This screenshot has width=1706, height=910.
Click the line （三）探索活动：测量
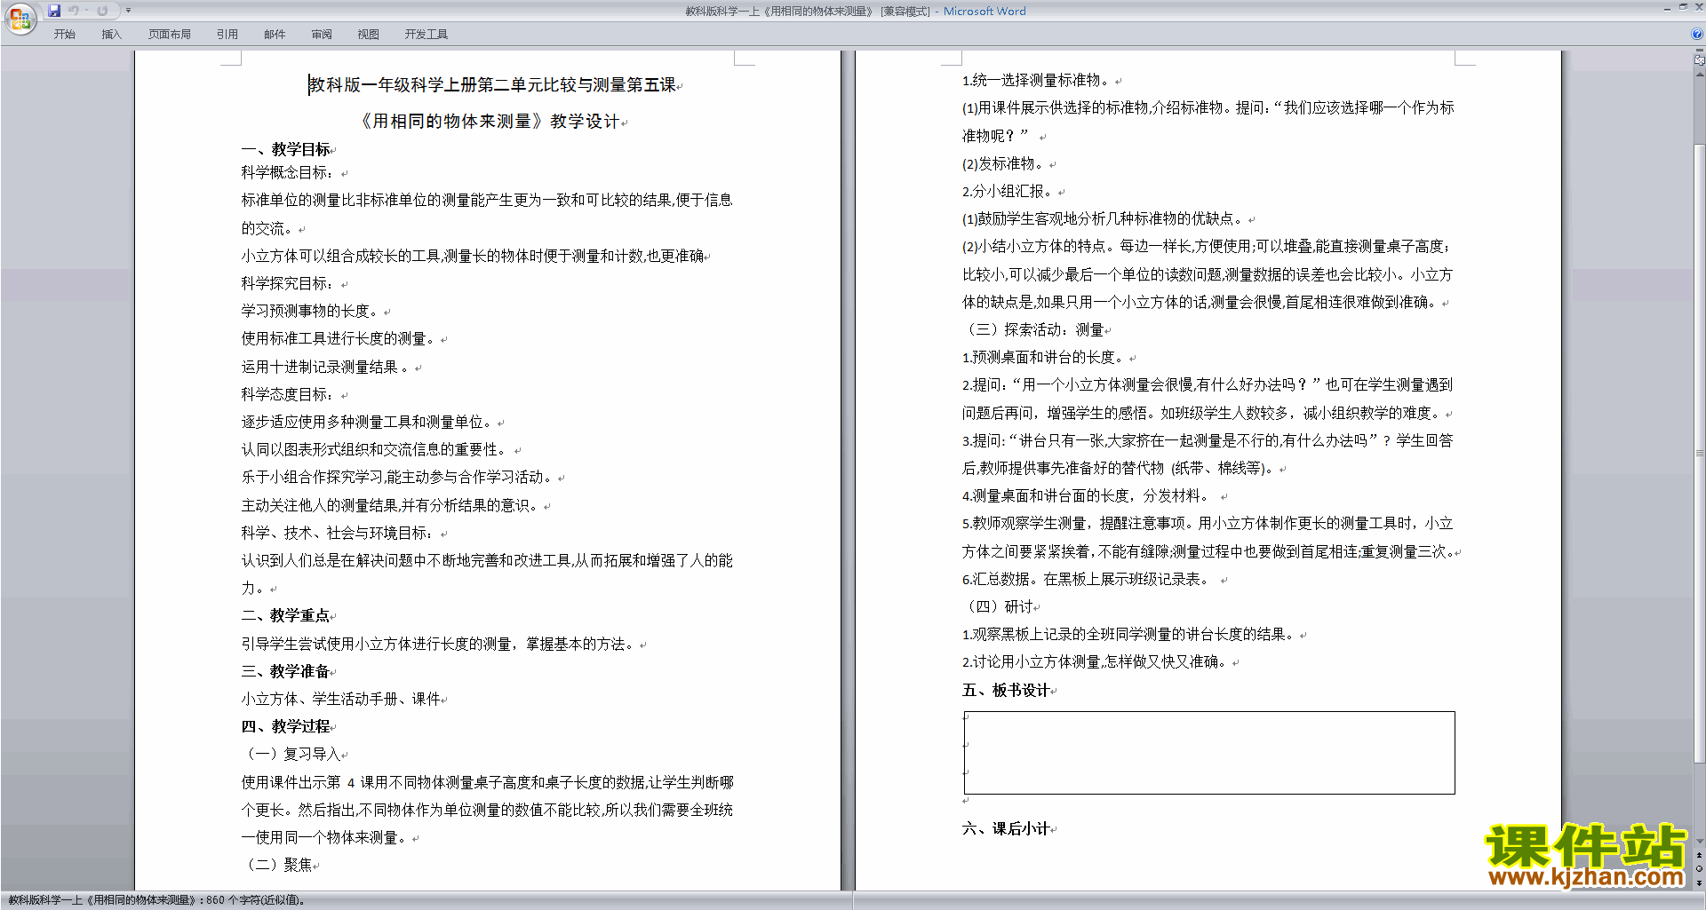(1033, 329)
